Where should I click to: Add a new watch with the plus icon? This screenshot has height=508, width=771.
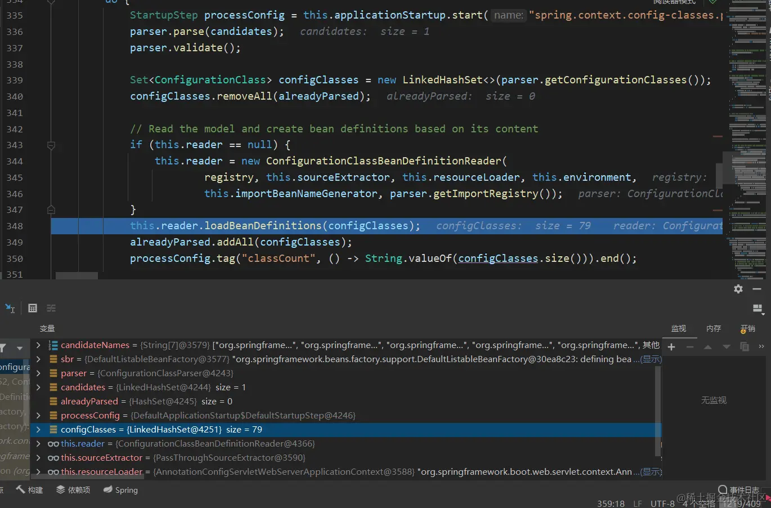pyautogui.click(x=671, y=347)
